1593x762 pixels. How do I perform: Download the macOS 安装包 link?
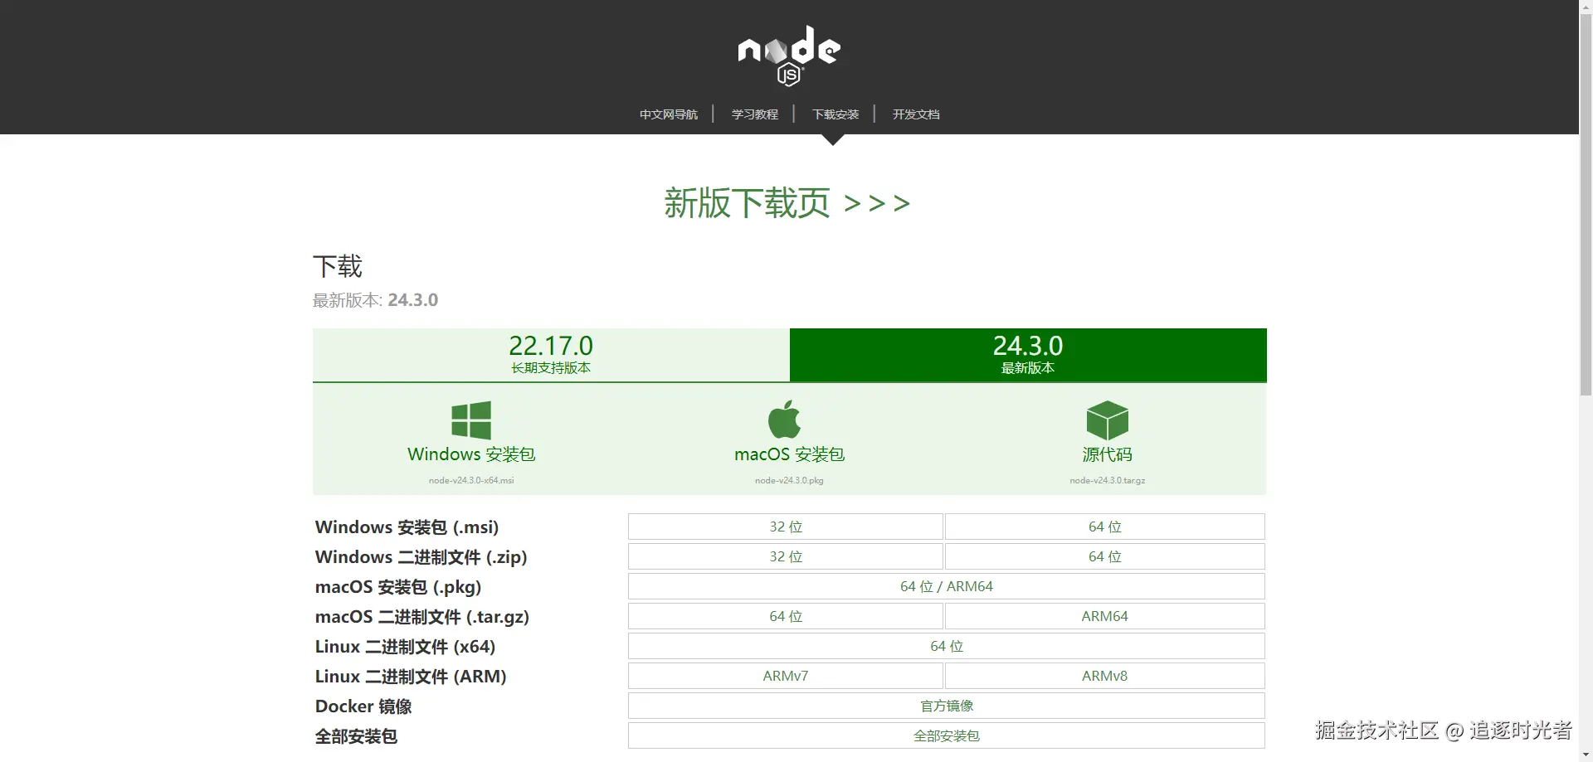pyautogui.click(x=789, y=454)
